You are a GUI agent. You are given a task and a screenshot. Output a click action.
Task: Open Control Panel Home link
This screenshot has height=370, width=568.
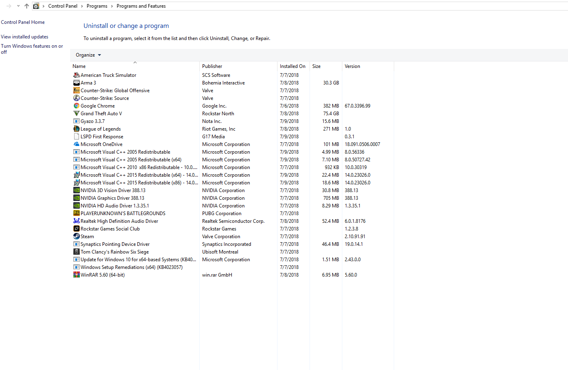pyautogui.click(x=23, y=22)
